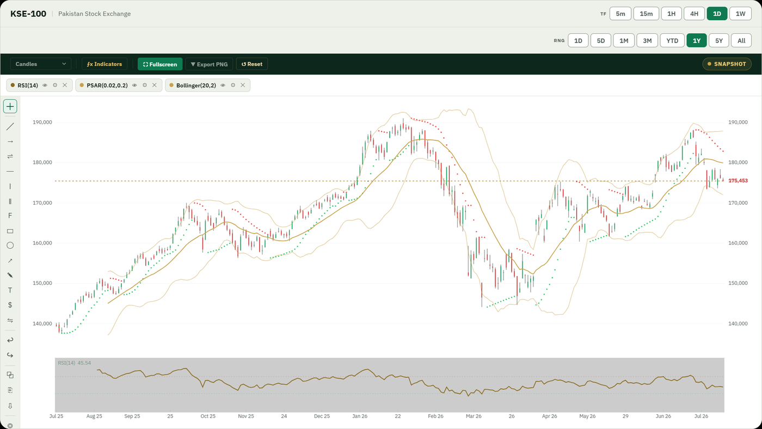Click the KSE-100 symbol title

click(x=28, y=14)
